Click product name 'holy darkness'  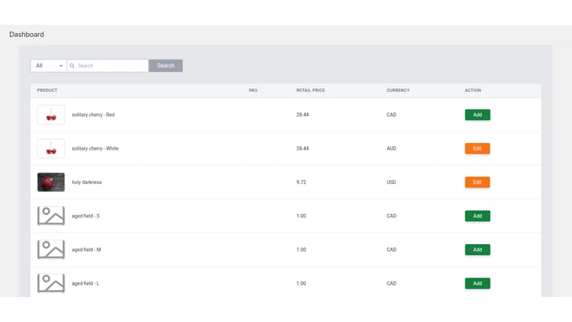point(87,182)
